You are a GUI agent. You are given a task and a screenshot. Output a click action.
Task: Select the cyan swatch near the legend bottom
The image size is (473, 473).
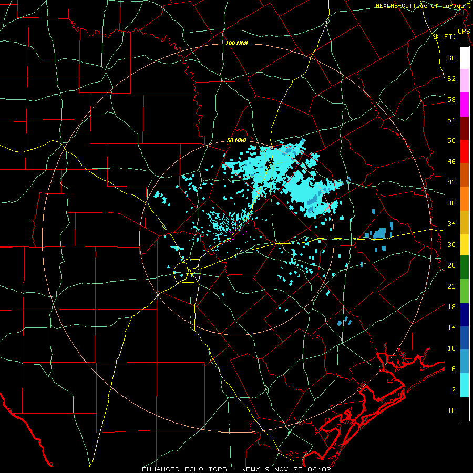tap(464, 385)
